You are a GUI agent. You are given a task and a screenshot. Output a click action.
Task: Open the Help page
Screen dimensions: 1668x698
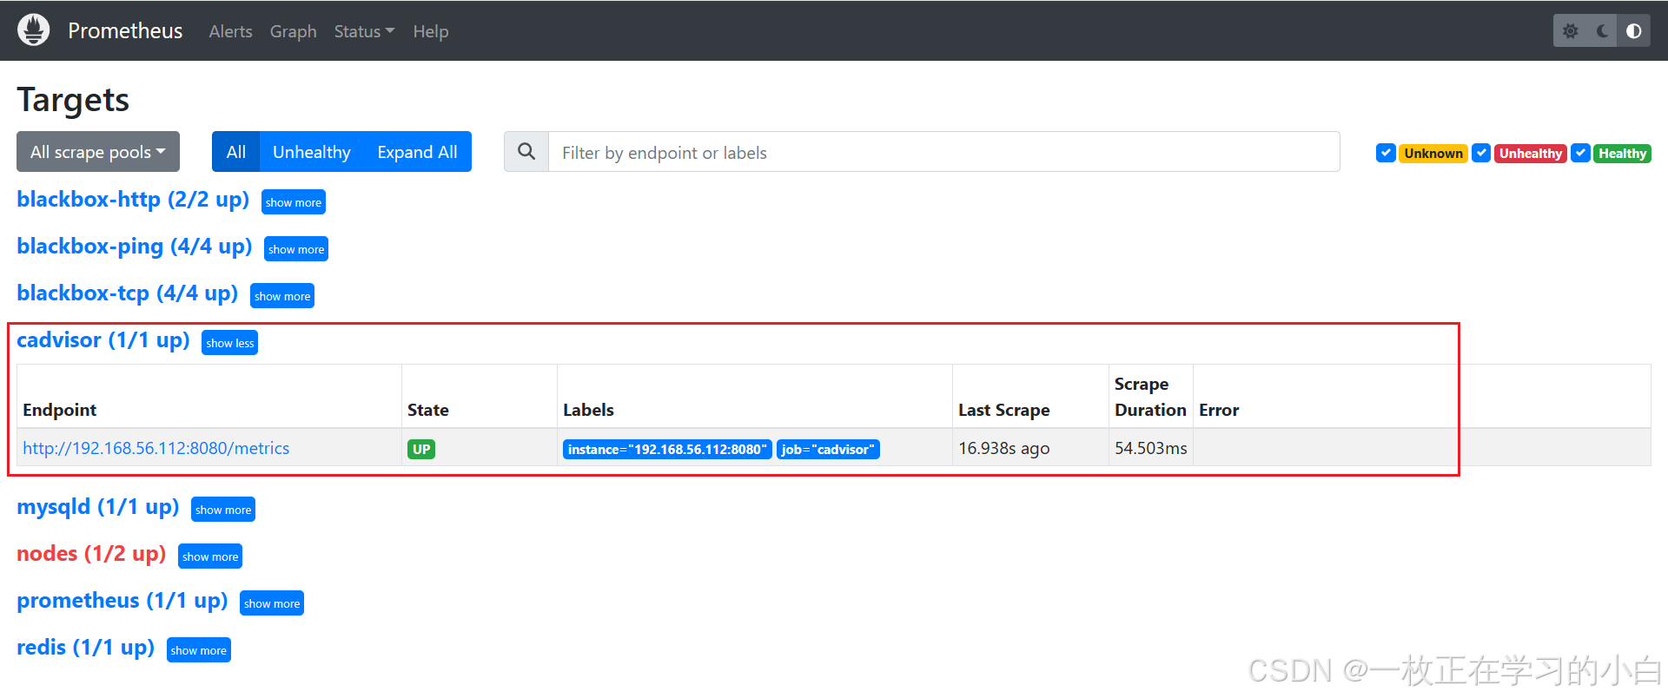tap(431, 31)
